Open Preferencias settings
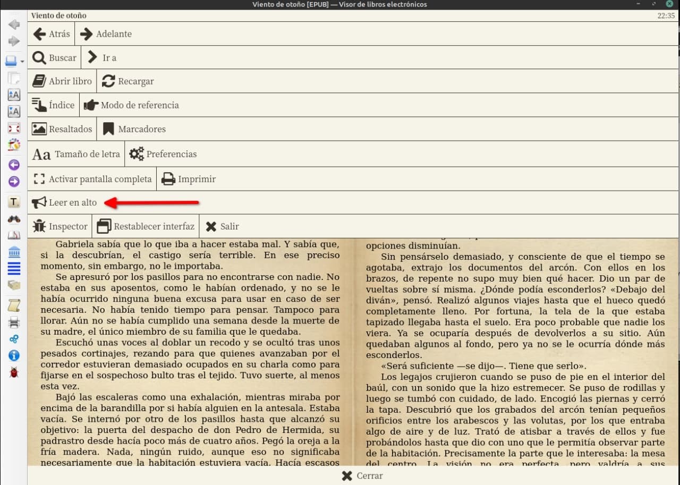This screenshot has width=680, height=485. click(163, 154)
